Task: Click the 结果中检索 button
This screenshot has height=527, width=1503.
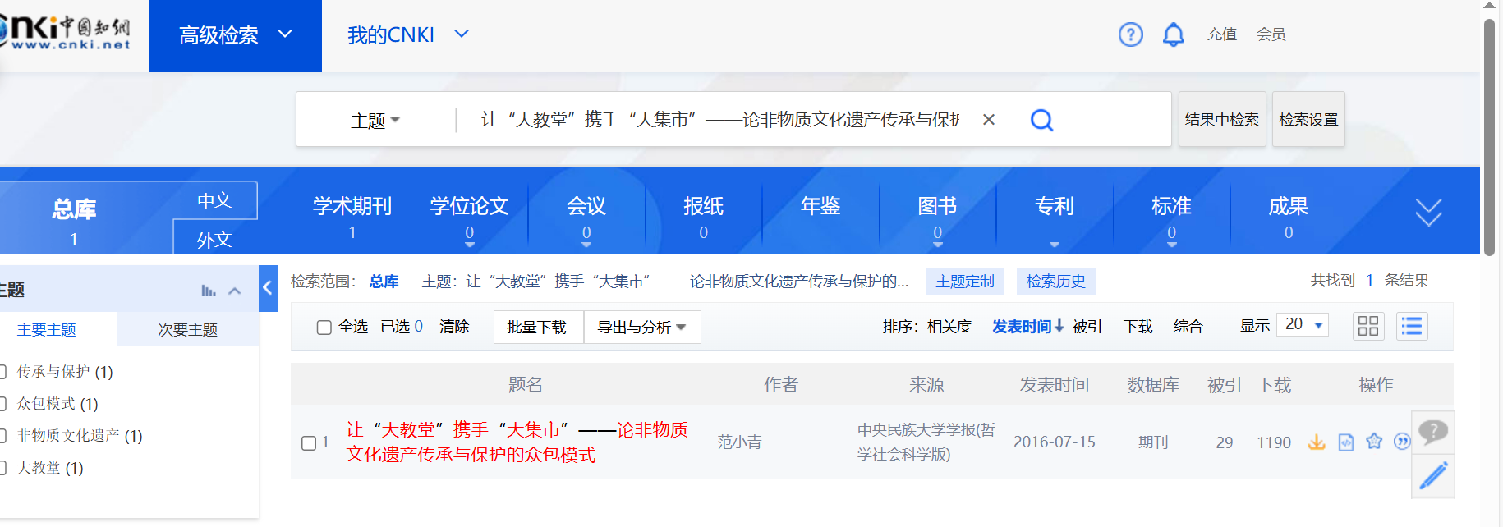Action: (x=1221, y=120)
